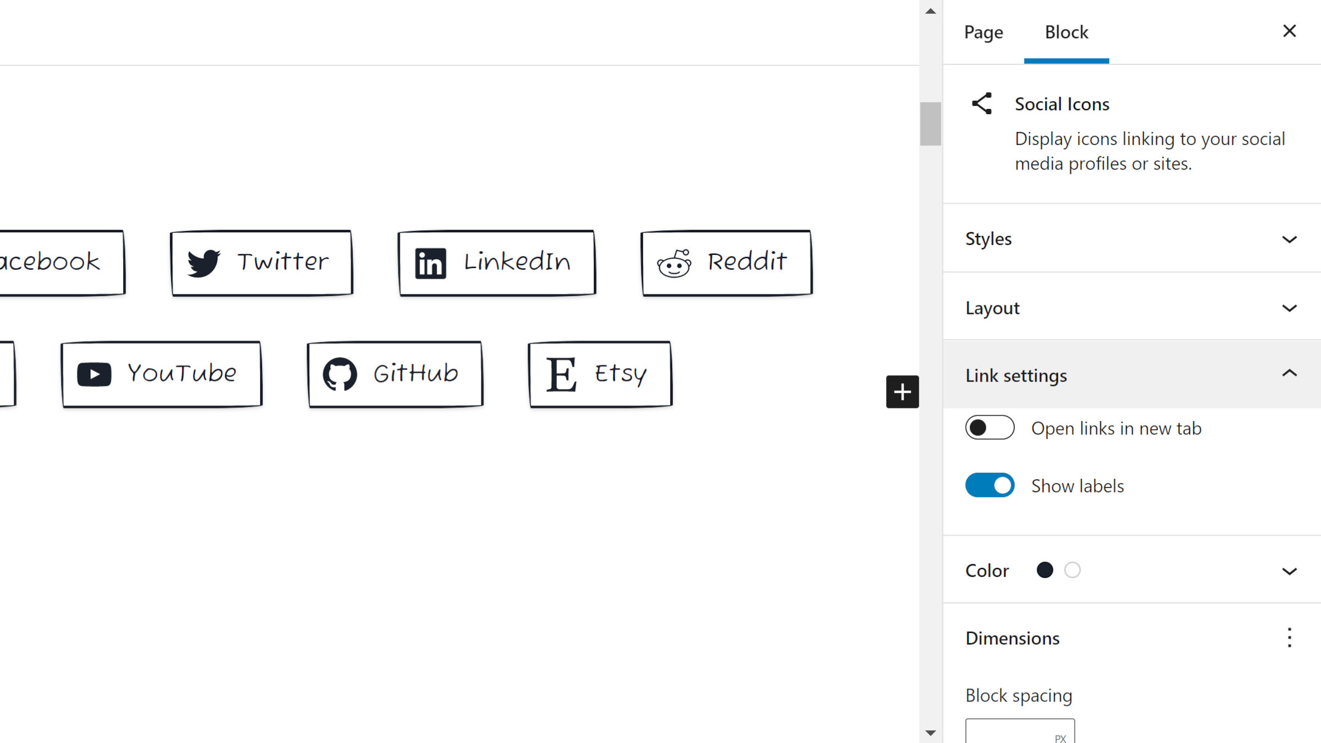Click the editor vertical scrollbar thumb
Screen dimensions: 1321x743
click(931, 124)
